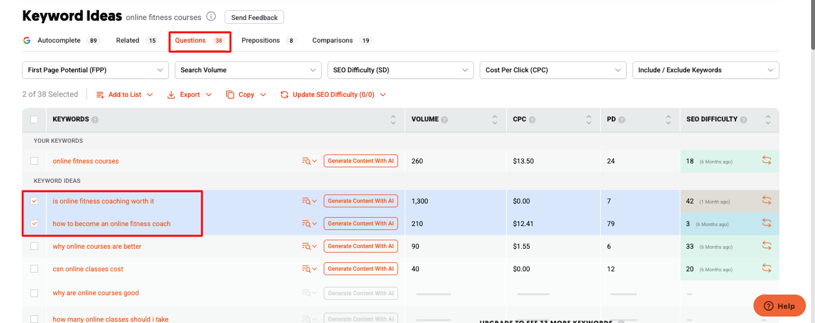Tick the 'csn online classes cost' checkbox
The height and width of the screenshot is (323, 815).
34,269
